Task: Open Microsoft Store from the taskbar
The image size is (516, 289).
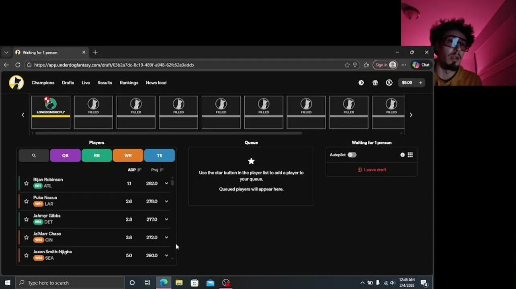Action: 195,283
